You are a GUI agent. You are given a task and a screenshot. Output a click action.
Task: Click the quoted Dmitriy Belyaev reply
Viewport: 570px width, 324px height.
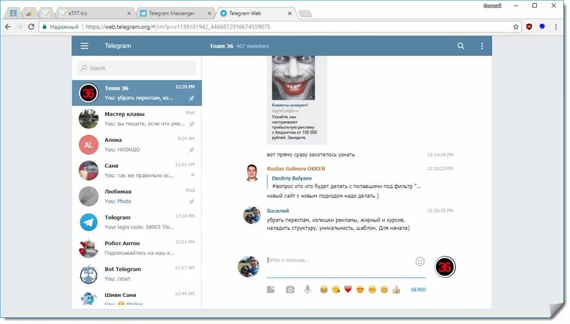(344, 182)
